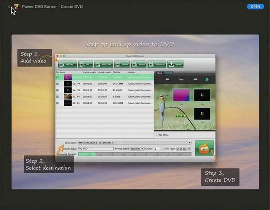Toggle the checkbox on the first video row
Viewport: 270px width, 210px height.
click(58, 77)
